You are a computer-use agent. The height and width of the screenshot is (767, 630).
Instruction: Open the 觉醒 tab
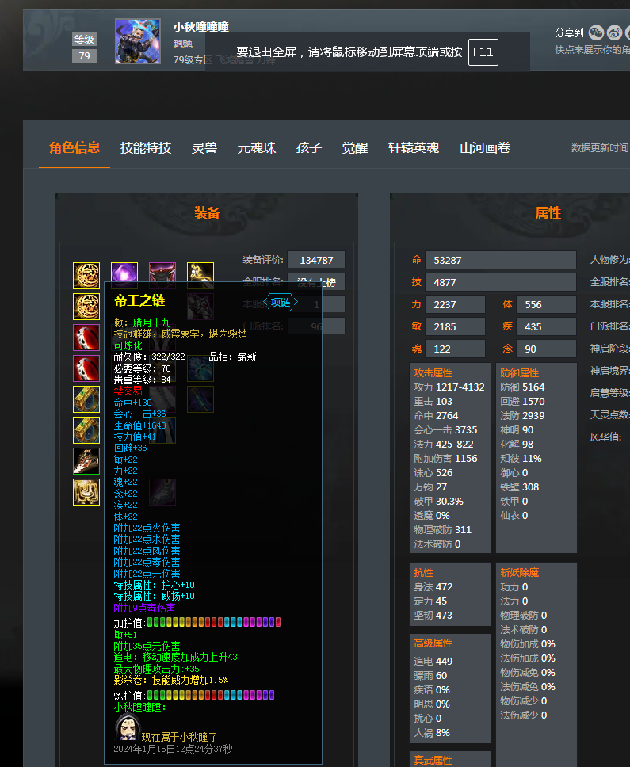tap(354, 147)
